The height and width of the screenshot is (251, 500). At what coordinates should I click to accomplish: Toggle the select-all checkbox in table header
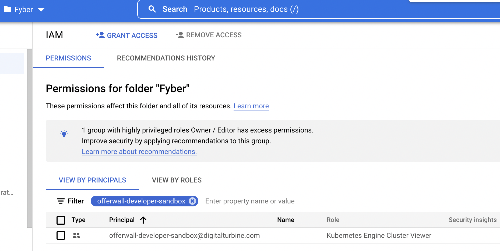point(61,220)
